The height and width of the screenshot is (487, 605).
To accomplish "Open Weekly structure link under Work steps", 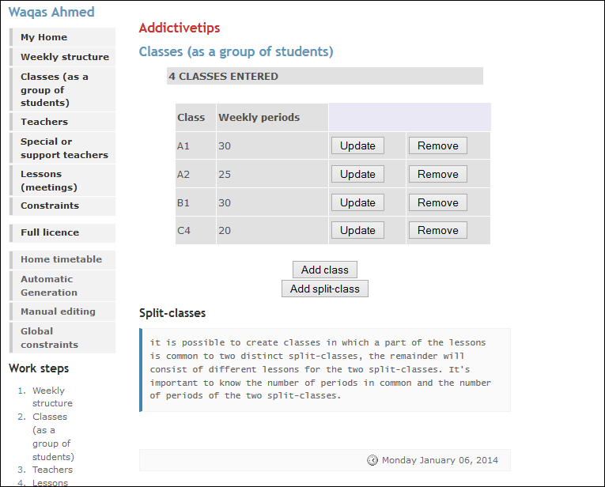I will 52,397.
